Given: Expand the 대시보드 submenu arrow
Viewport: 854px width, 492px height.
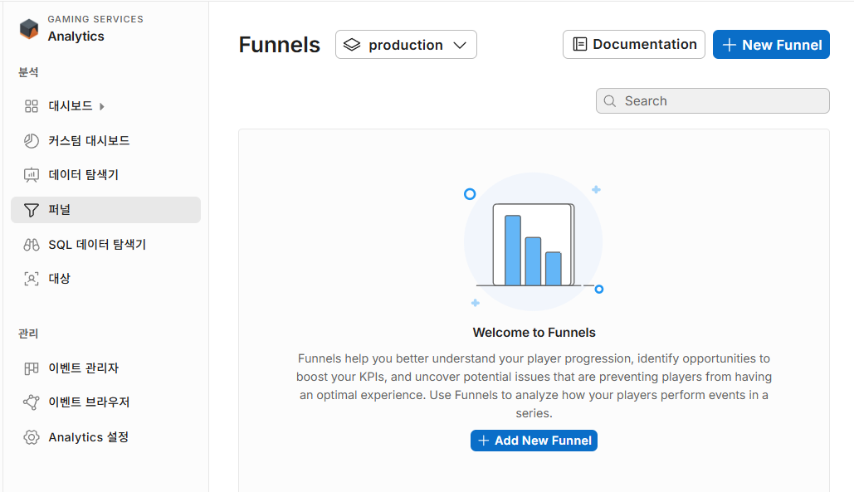Looking at the screenshot, I should [x=102, y=106].
